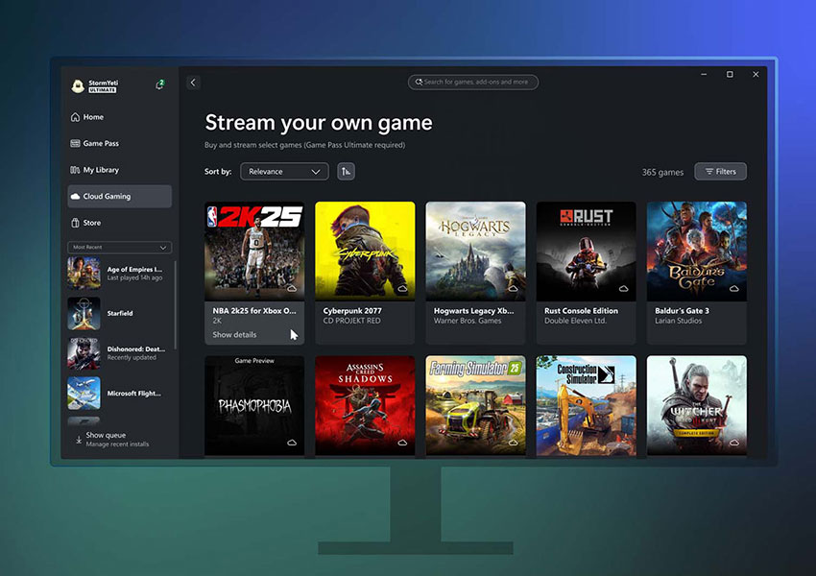Open The Witcher 3 Complete Edition tile
The height and width of the screenshot is (576, 816).
click(x=696, y=406)
